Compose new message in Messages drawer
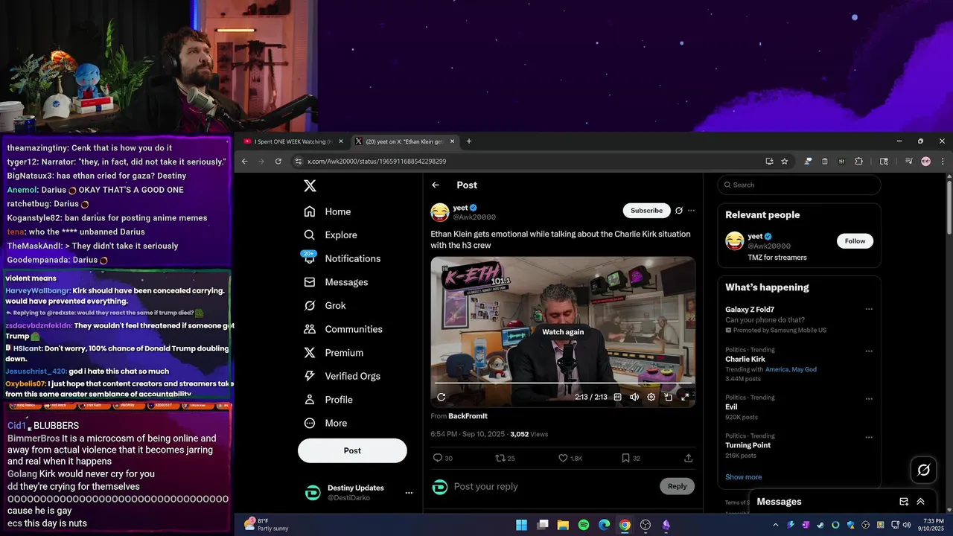The height and width of the screenshot is (536, 953). 904,502
